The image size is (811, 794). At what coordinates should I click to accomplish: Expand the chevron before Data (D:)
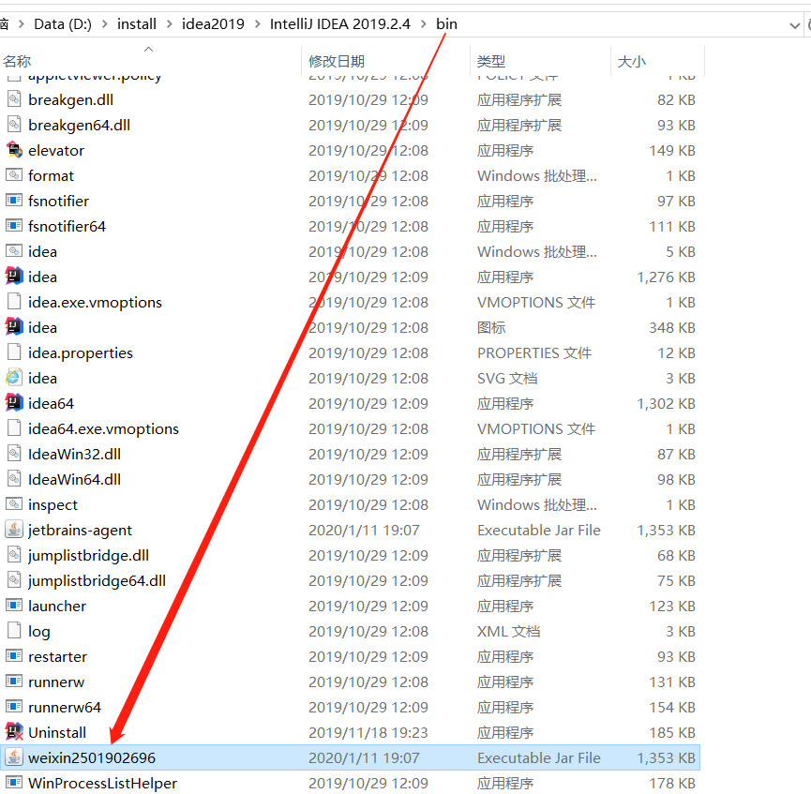pyautogui.click(x=22, y=24)
